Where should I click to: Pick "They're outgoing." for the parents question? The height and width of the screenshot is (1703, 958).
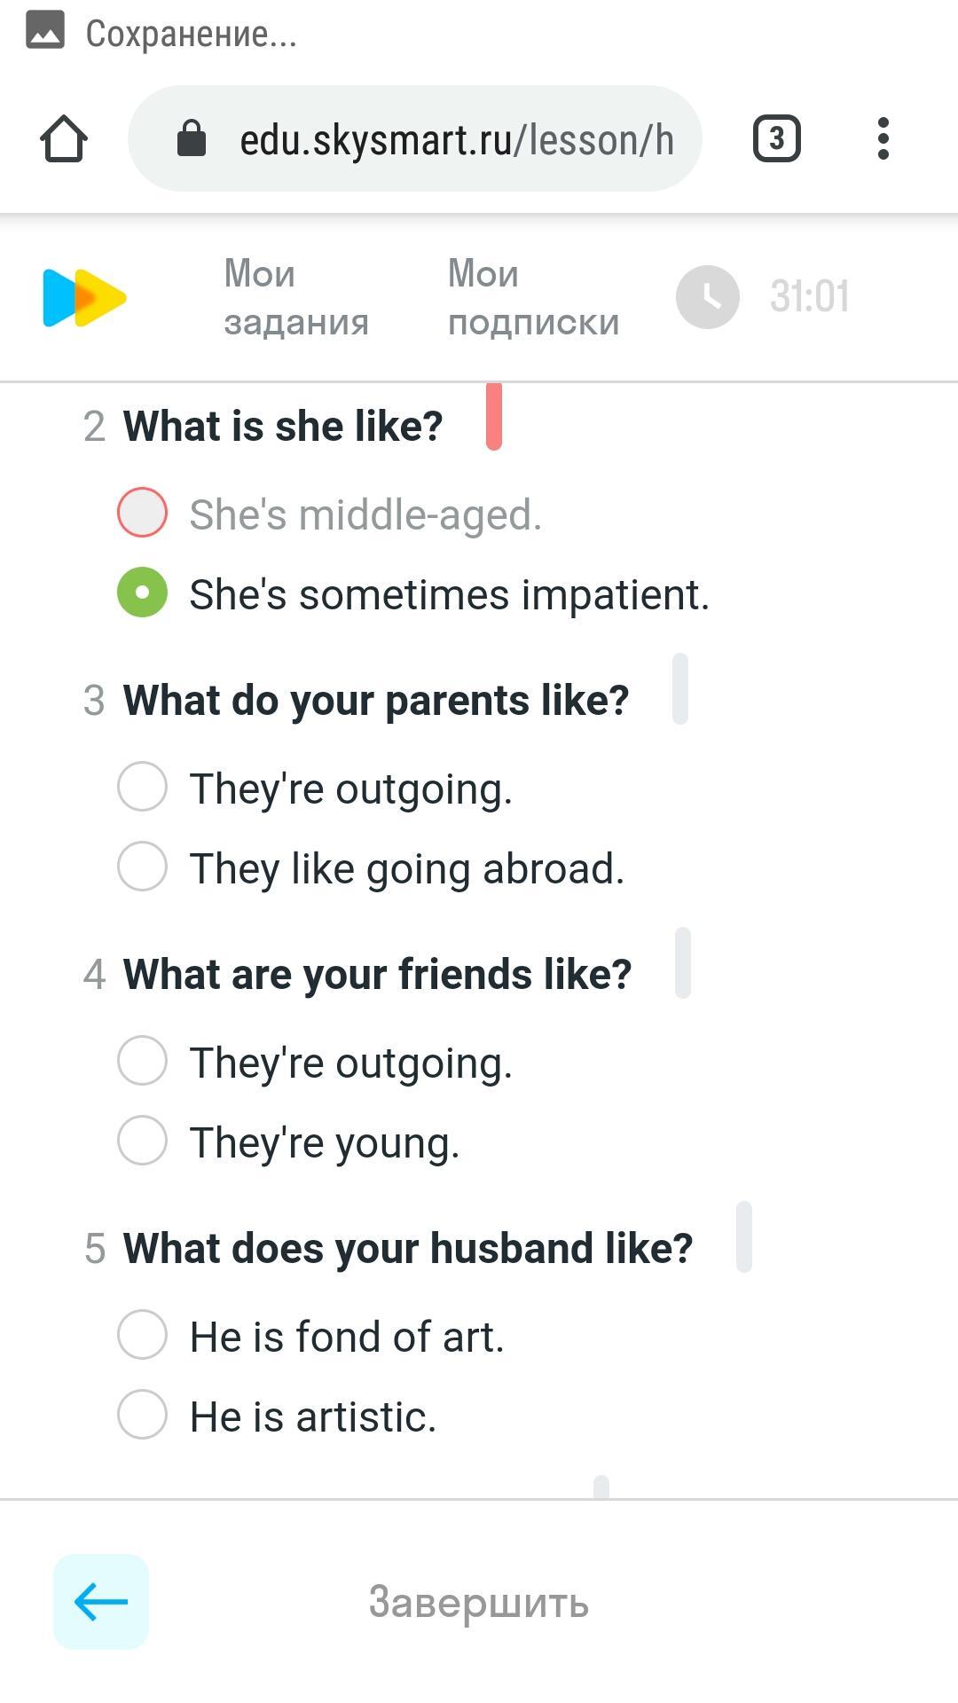click(143, 787)
